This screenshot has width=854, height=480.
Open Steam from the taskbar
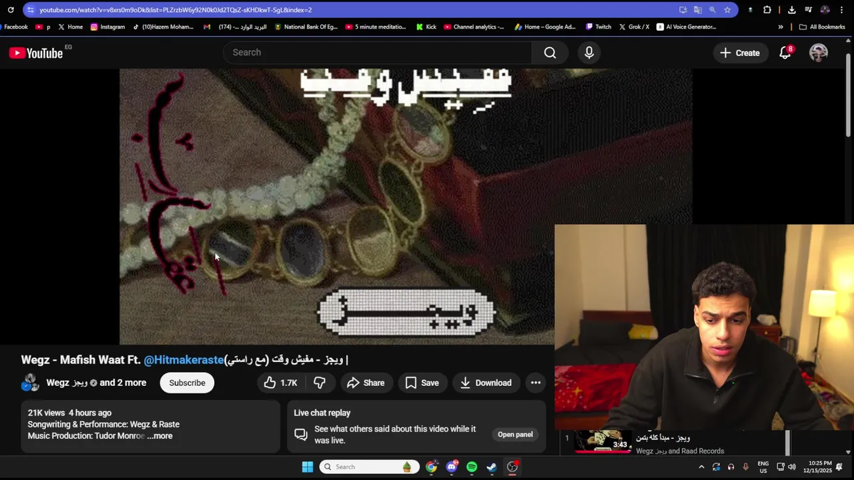pos(492,467)
